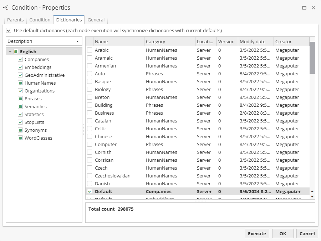Toggle the HumanNames category checkbox
This screenshot has height=241, width=321.
tap(20, 83)
